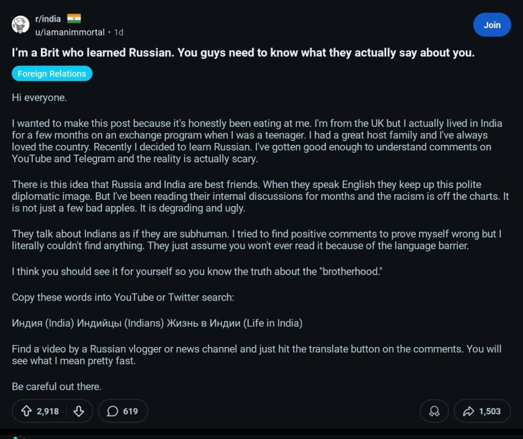Click the 'Hi everyone.' opening line
The image size is (523, 439).
[x=39, y=98]
